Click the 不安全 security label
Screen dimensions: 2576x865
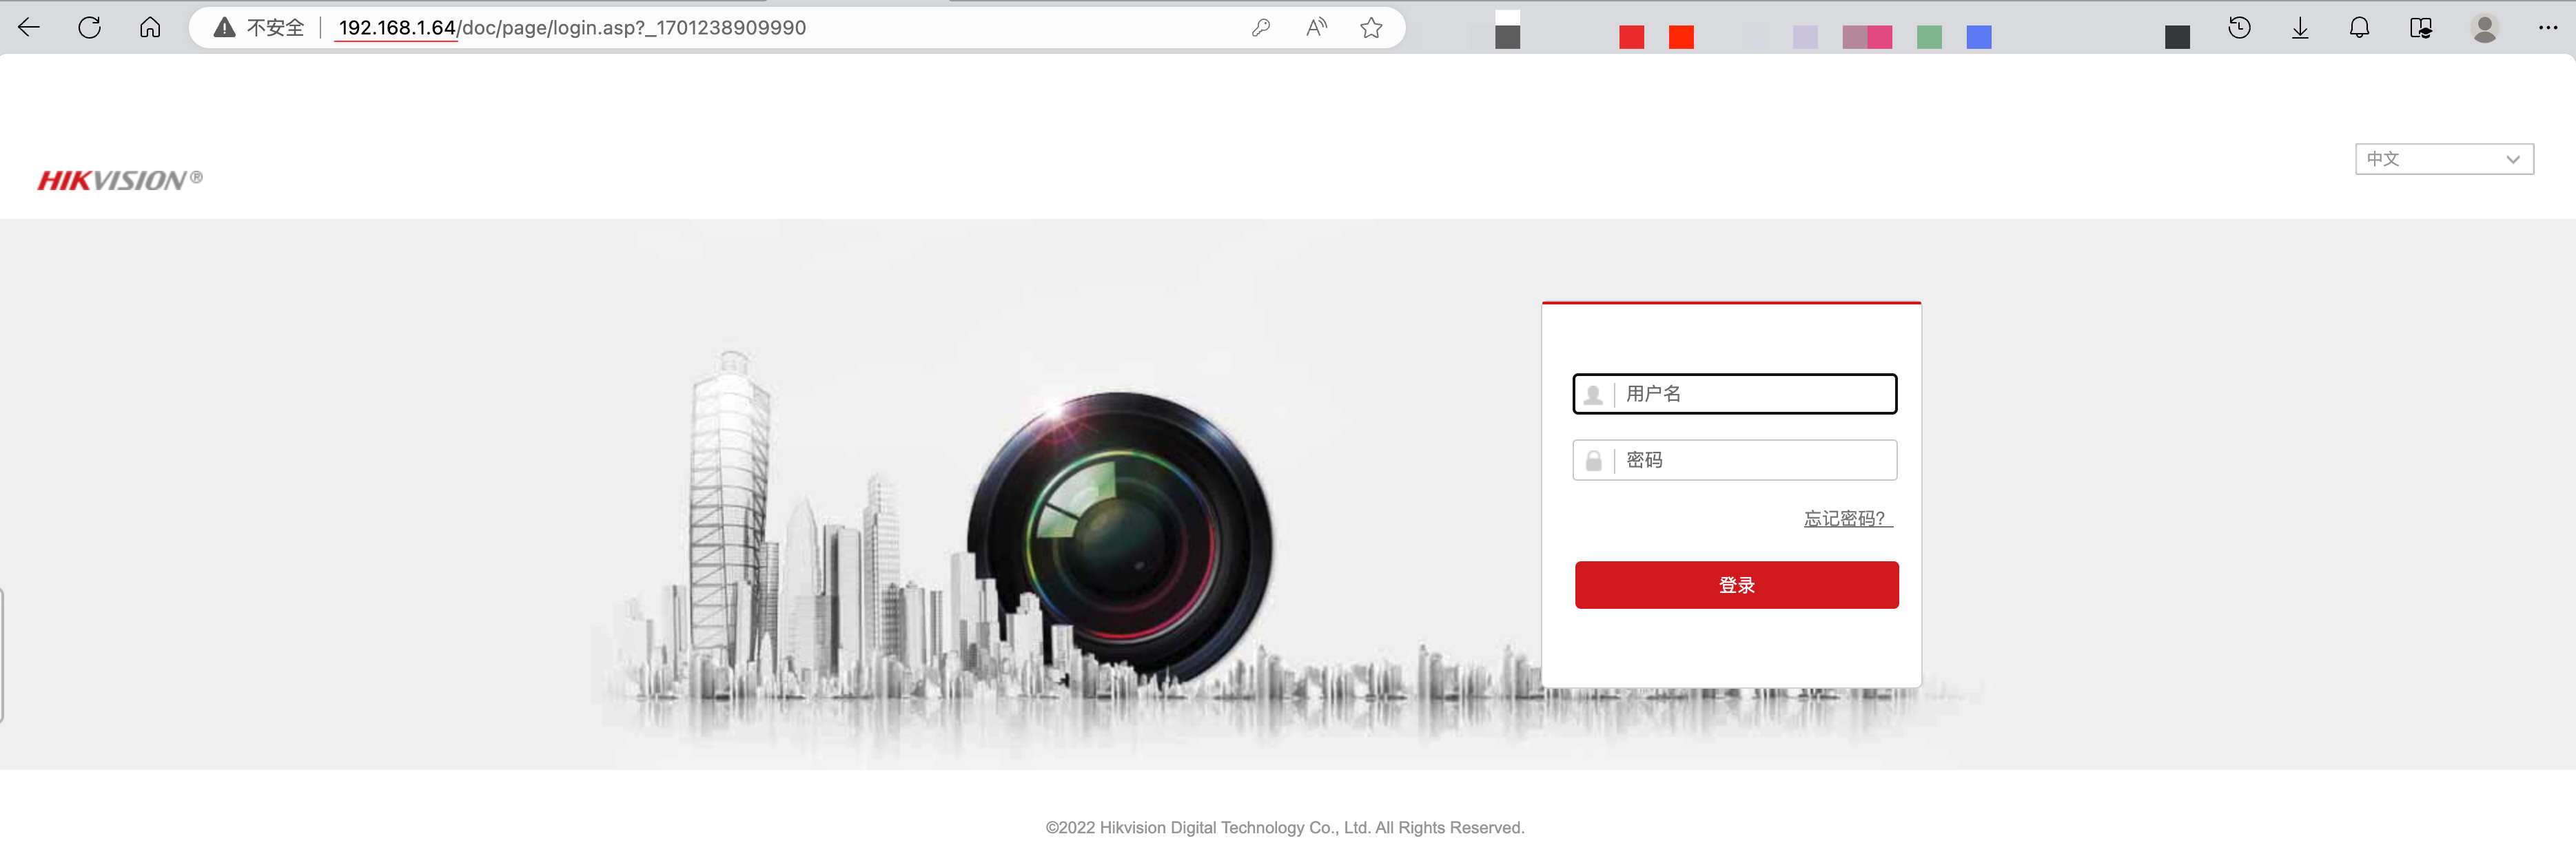pyautogui.click(x=275, y=28)
